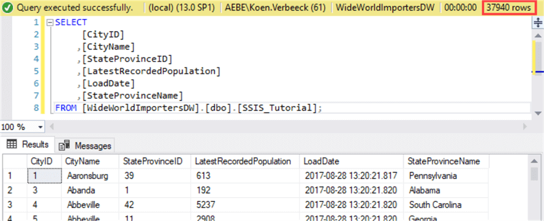The image size is (544, 221).
Task: Click the Abbeville cell in row 3
Action: click(91, 204)
